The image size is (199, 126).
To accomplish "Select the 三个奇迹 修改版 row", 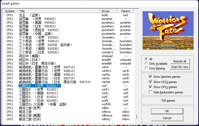I will [x=68, y=45].
